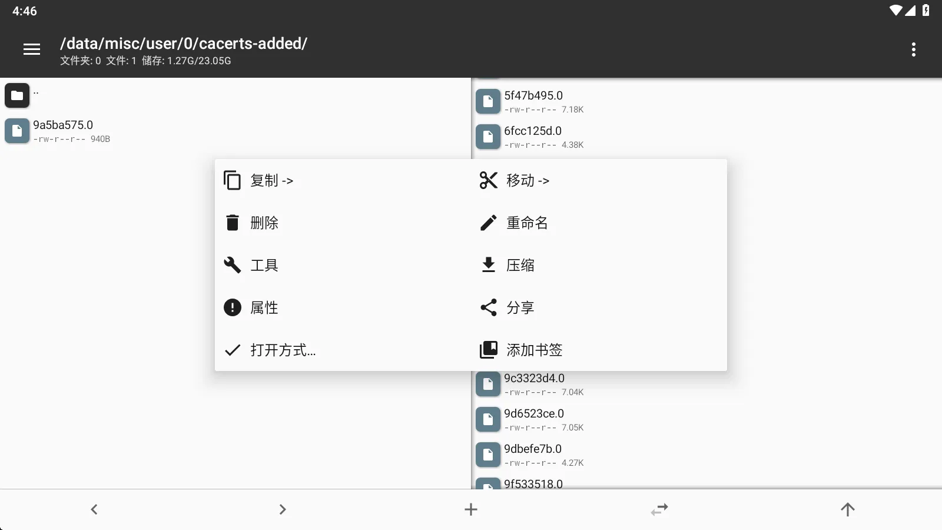Select file 9d6523ce.0 in right pane
The width and height of the screenshot is (942, 530).
pos(533,419)
